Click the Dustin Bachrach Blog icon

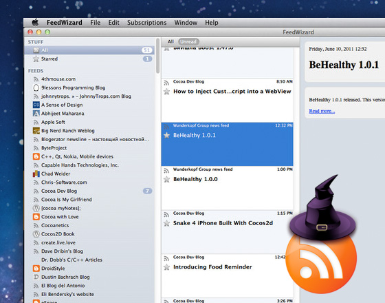coord(36,277)
